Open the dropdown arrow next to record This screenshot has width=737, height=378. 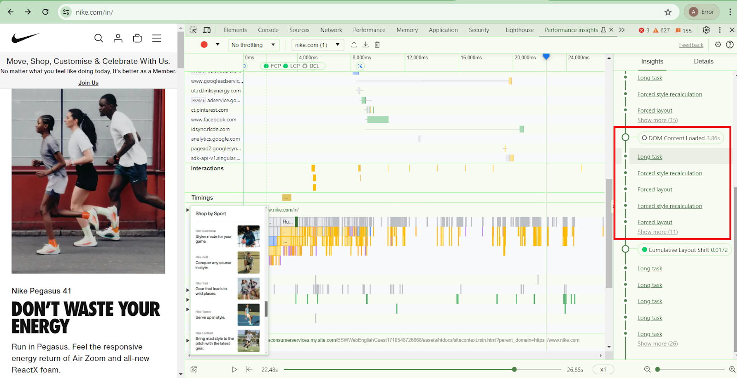click(x=217, y=45)
